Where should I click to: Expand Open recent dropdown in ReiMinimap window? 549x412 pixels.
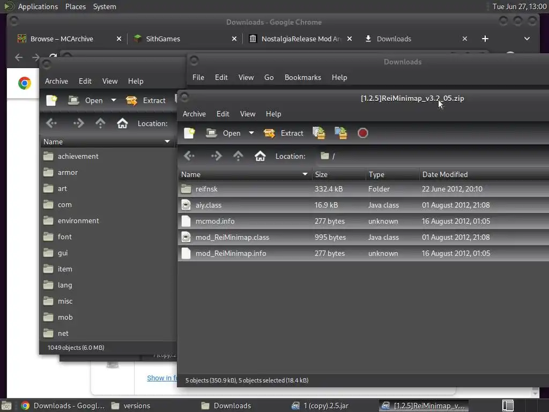(x=251, y=133)
